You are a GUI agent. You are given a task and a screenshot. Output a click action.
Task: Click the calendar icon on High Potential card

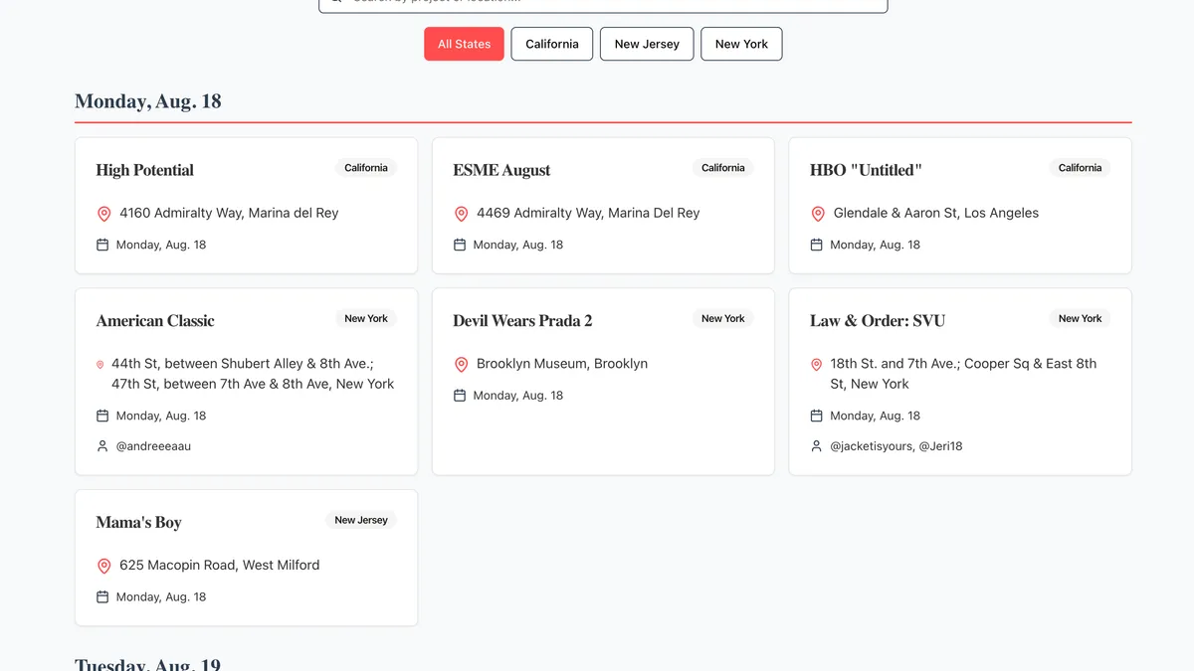(x=102, y=245)
